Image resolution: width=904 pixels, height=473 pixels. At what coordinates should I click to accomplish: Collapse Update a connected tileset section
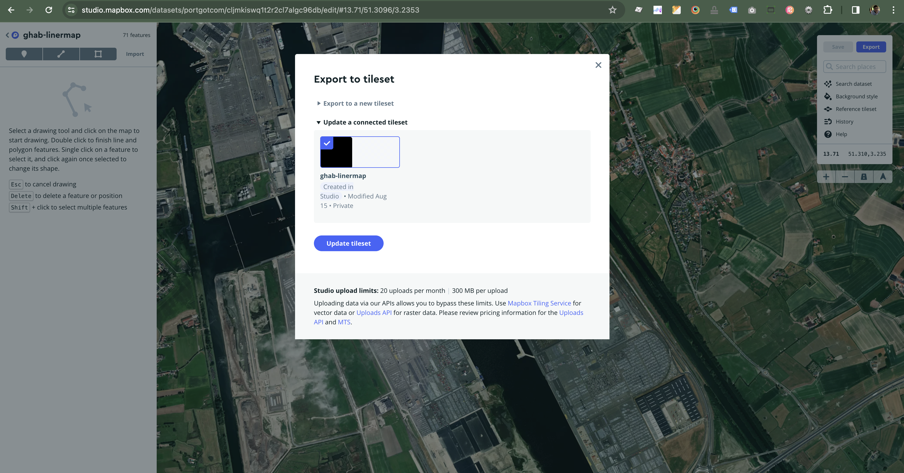[x=365, y=122]
